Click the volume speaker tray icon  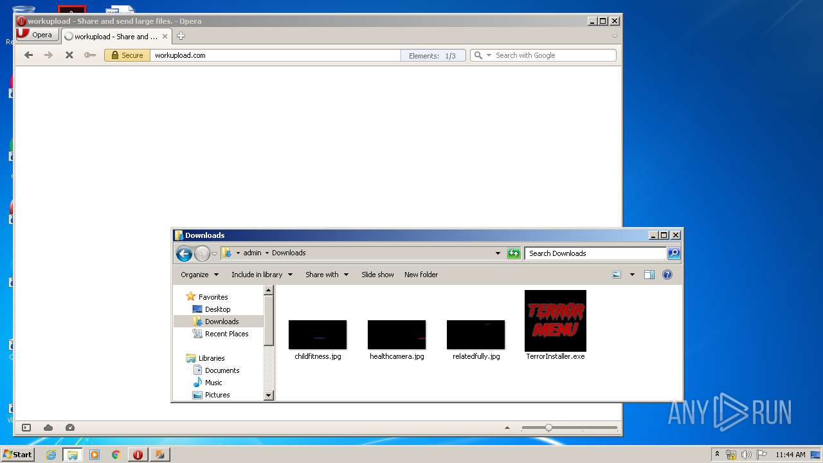(746, 455)
